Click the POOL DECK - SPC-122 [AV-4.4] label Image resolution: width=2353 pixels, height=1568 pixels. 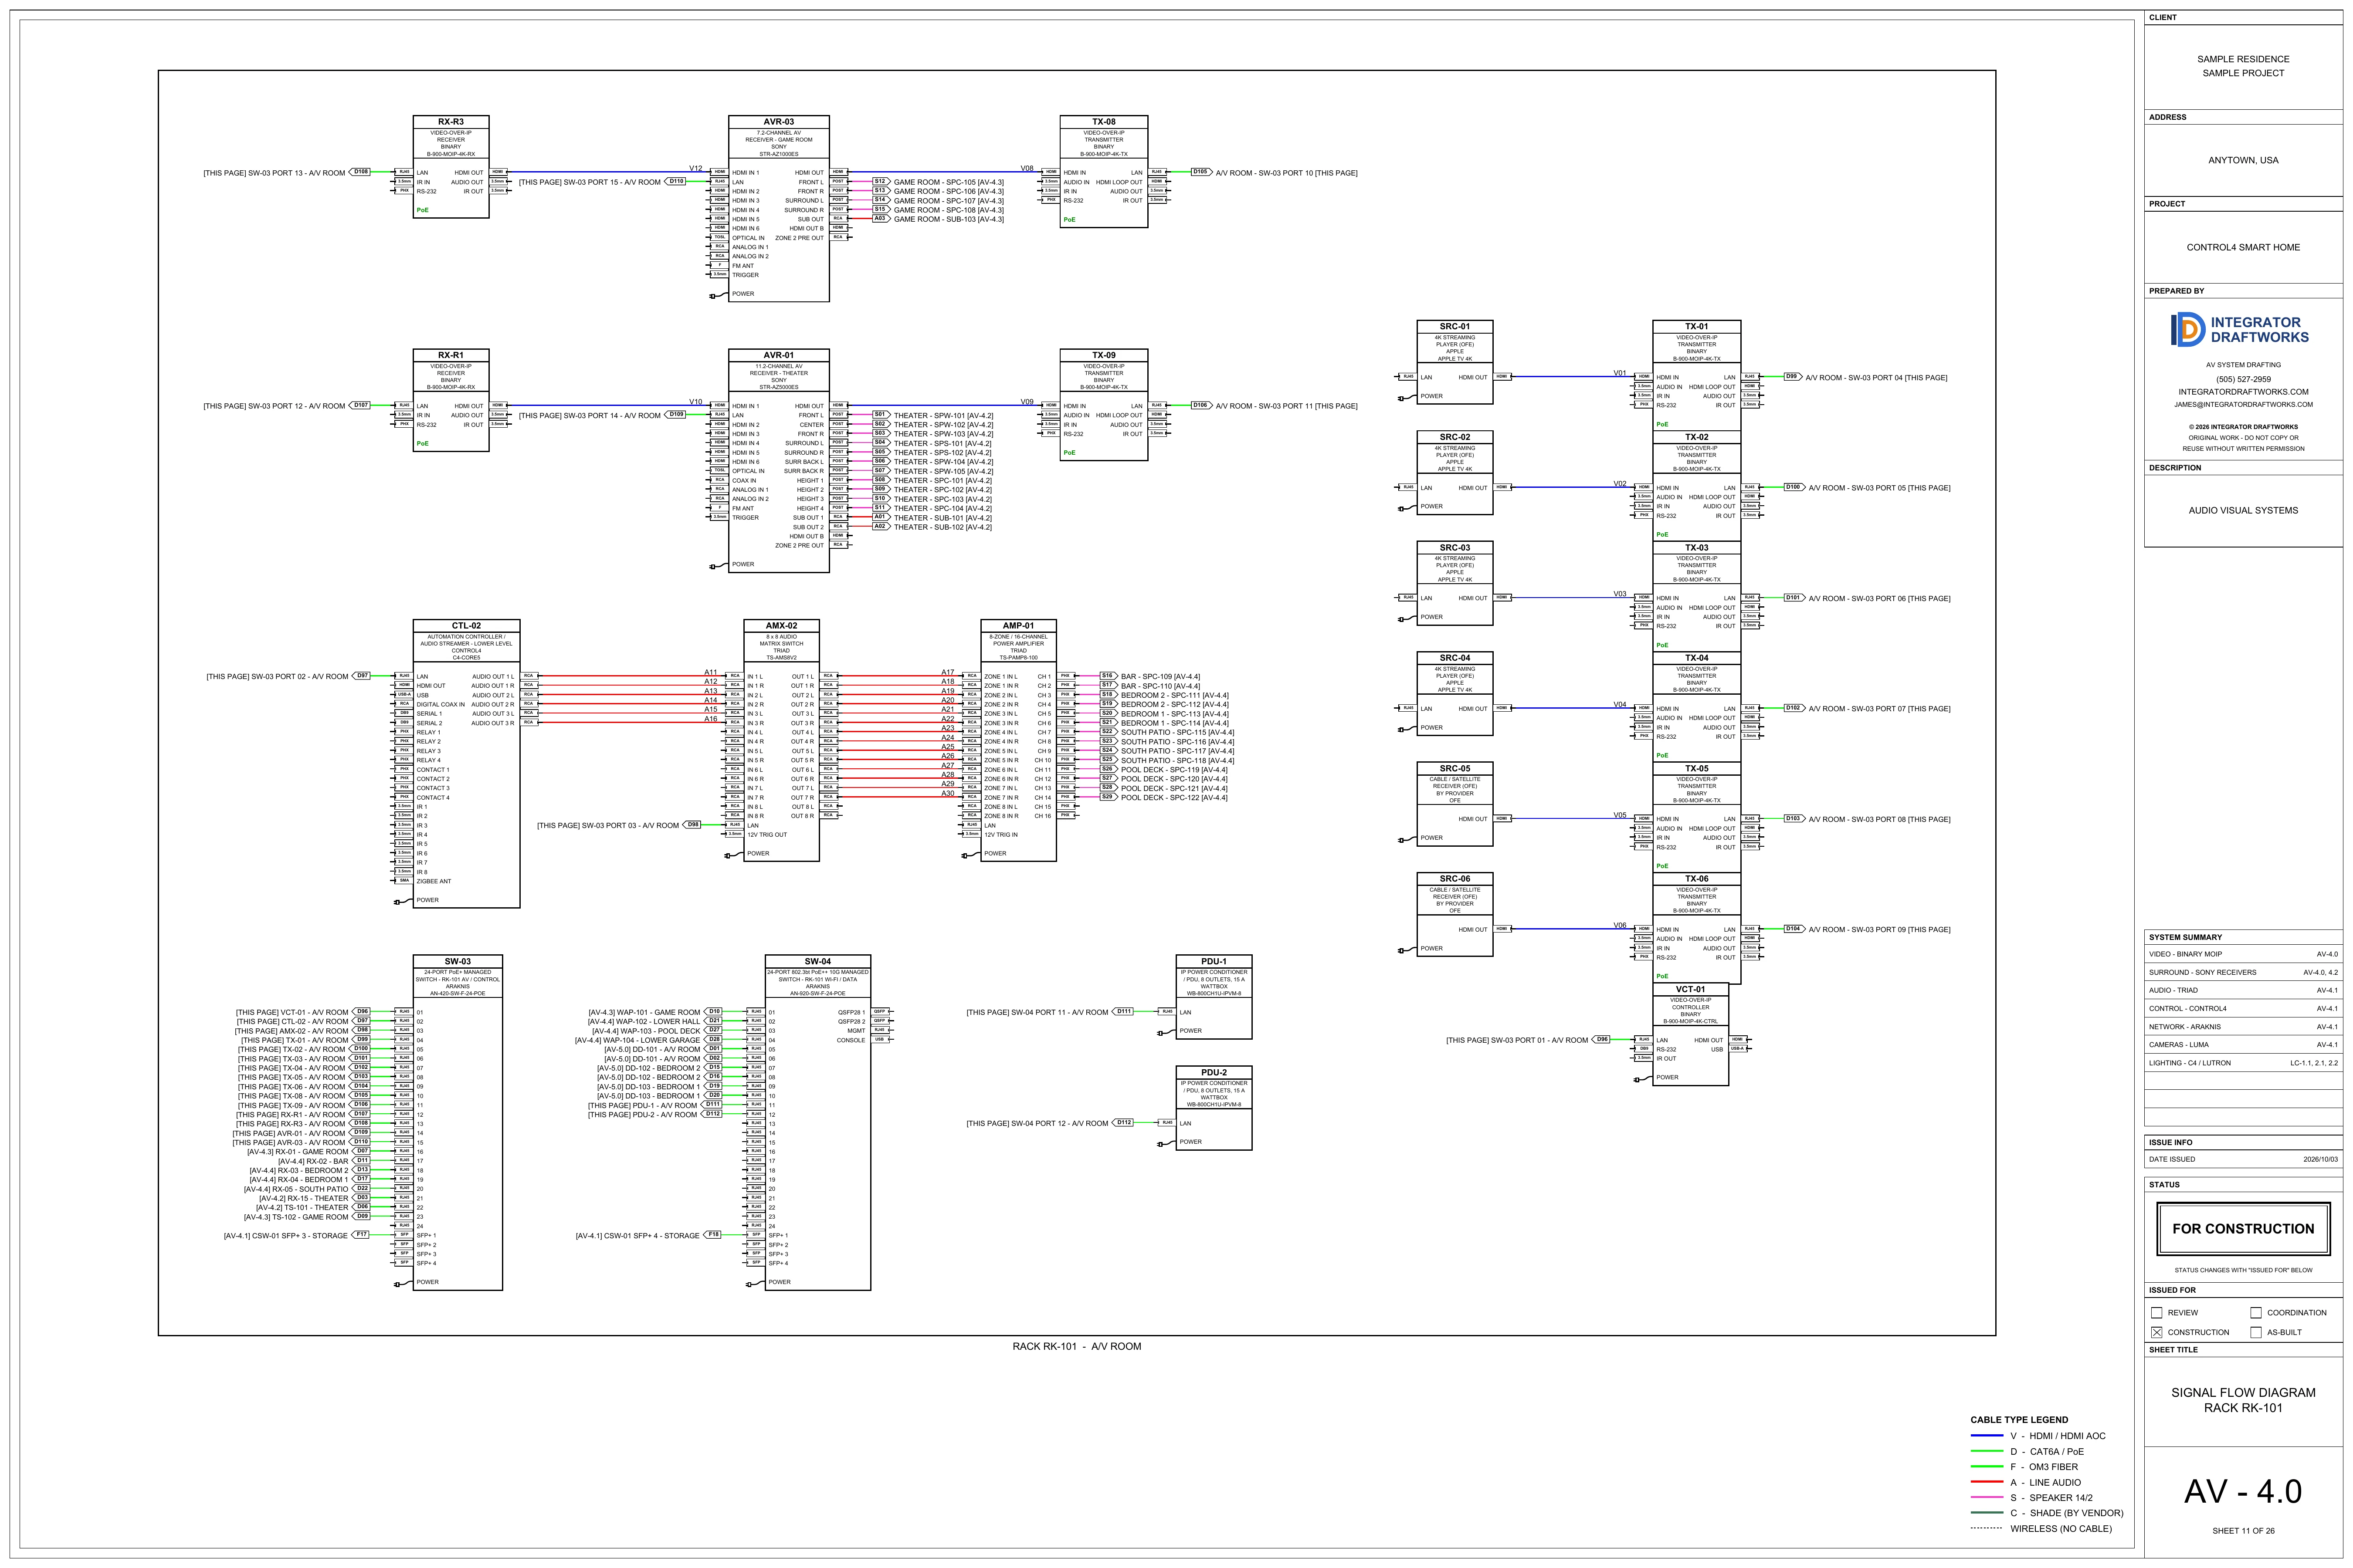click(1174, 798)
